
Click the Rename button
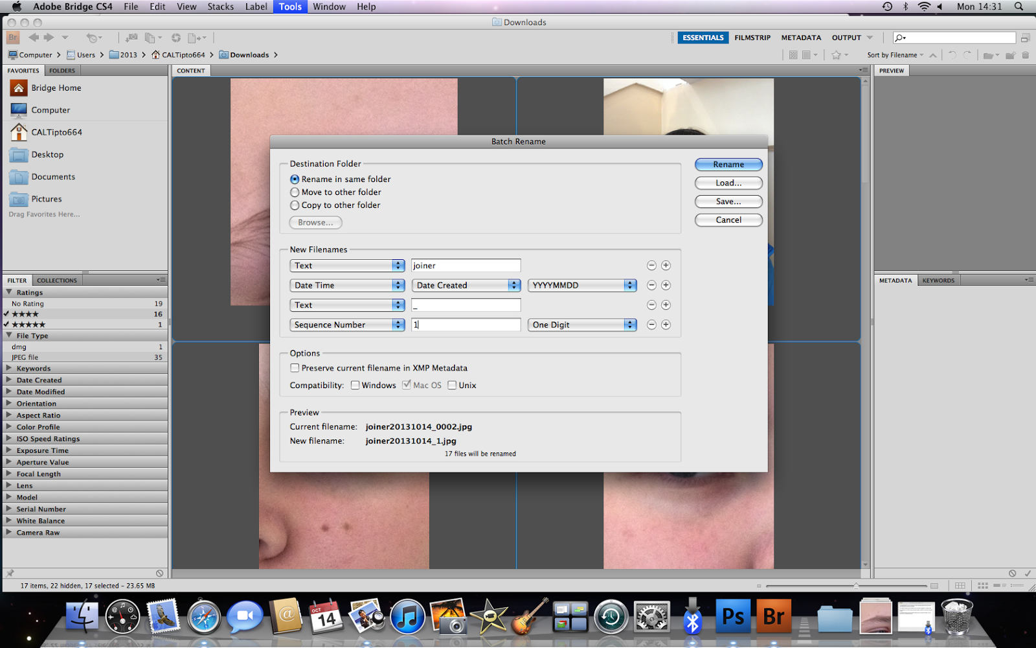point(728,165)
